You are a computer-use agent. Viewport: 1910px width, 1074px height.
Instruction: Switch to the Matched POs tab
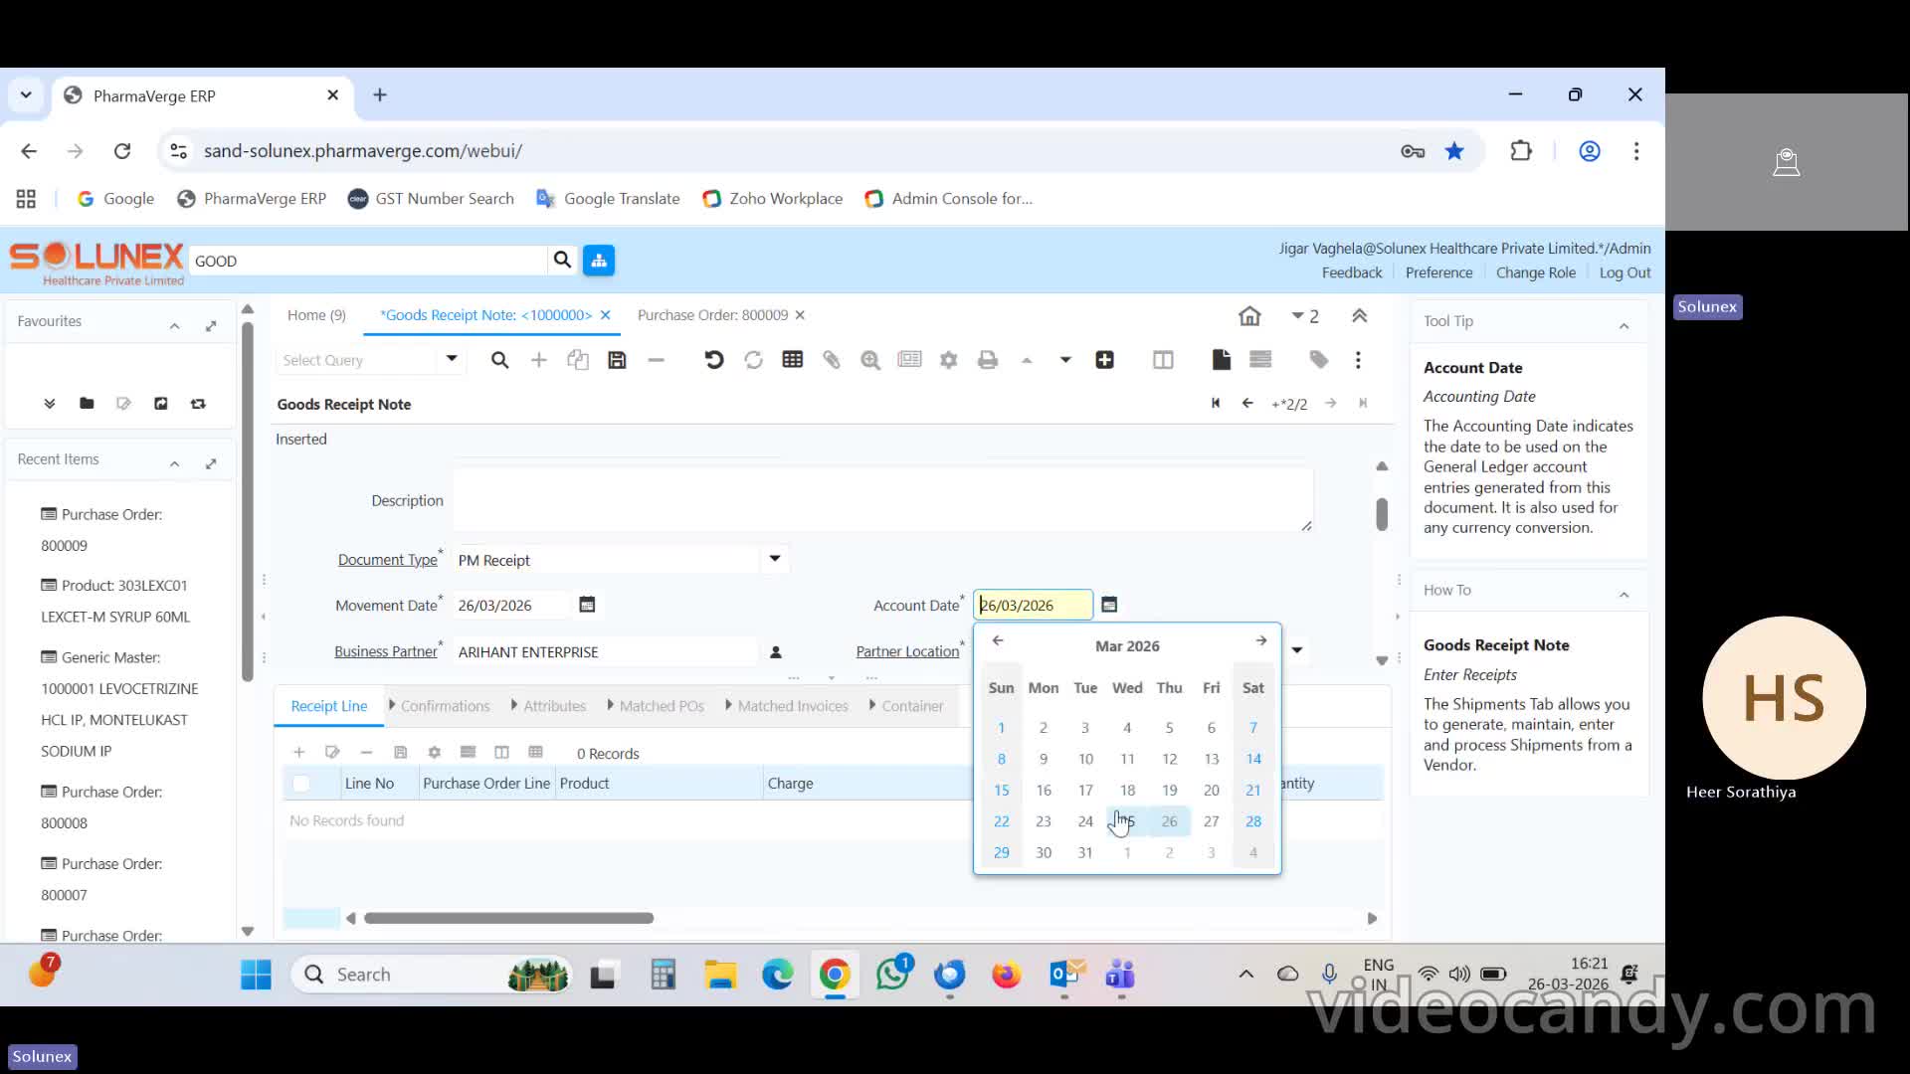(661, 706)
